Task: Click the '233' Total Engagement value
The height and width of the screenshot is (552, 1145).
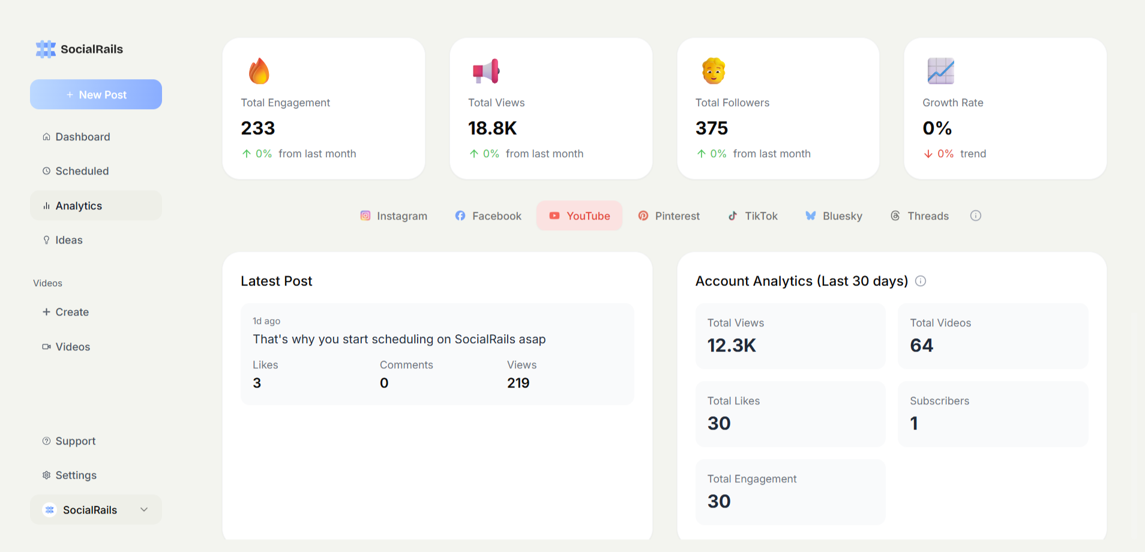Action: coord(258,128)
